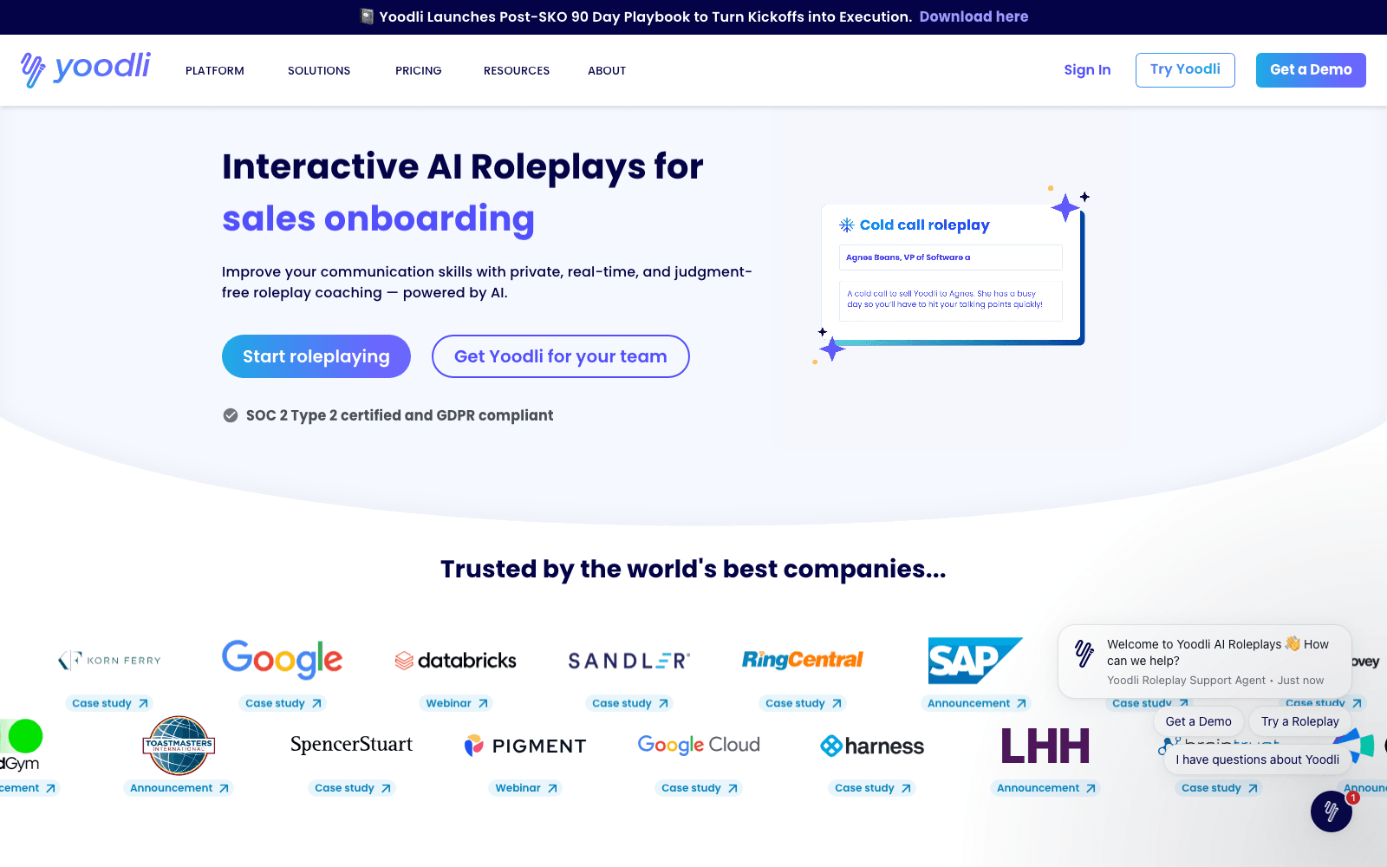Click the SpencerStuart logo

click(x=352, y=745)
